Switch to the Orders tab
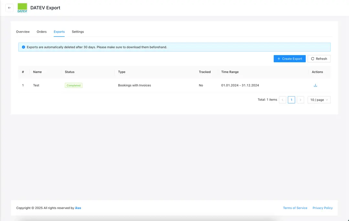Screen dimensions: 349x221 pos(42,32)
